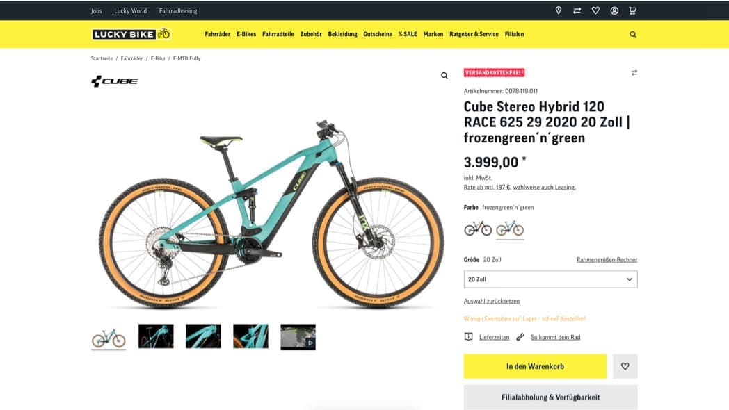Open Filialabholung & Verfügbarkeit
729x410 pixels.
click(550, 397)
